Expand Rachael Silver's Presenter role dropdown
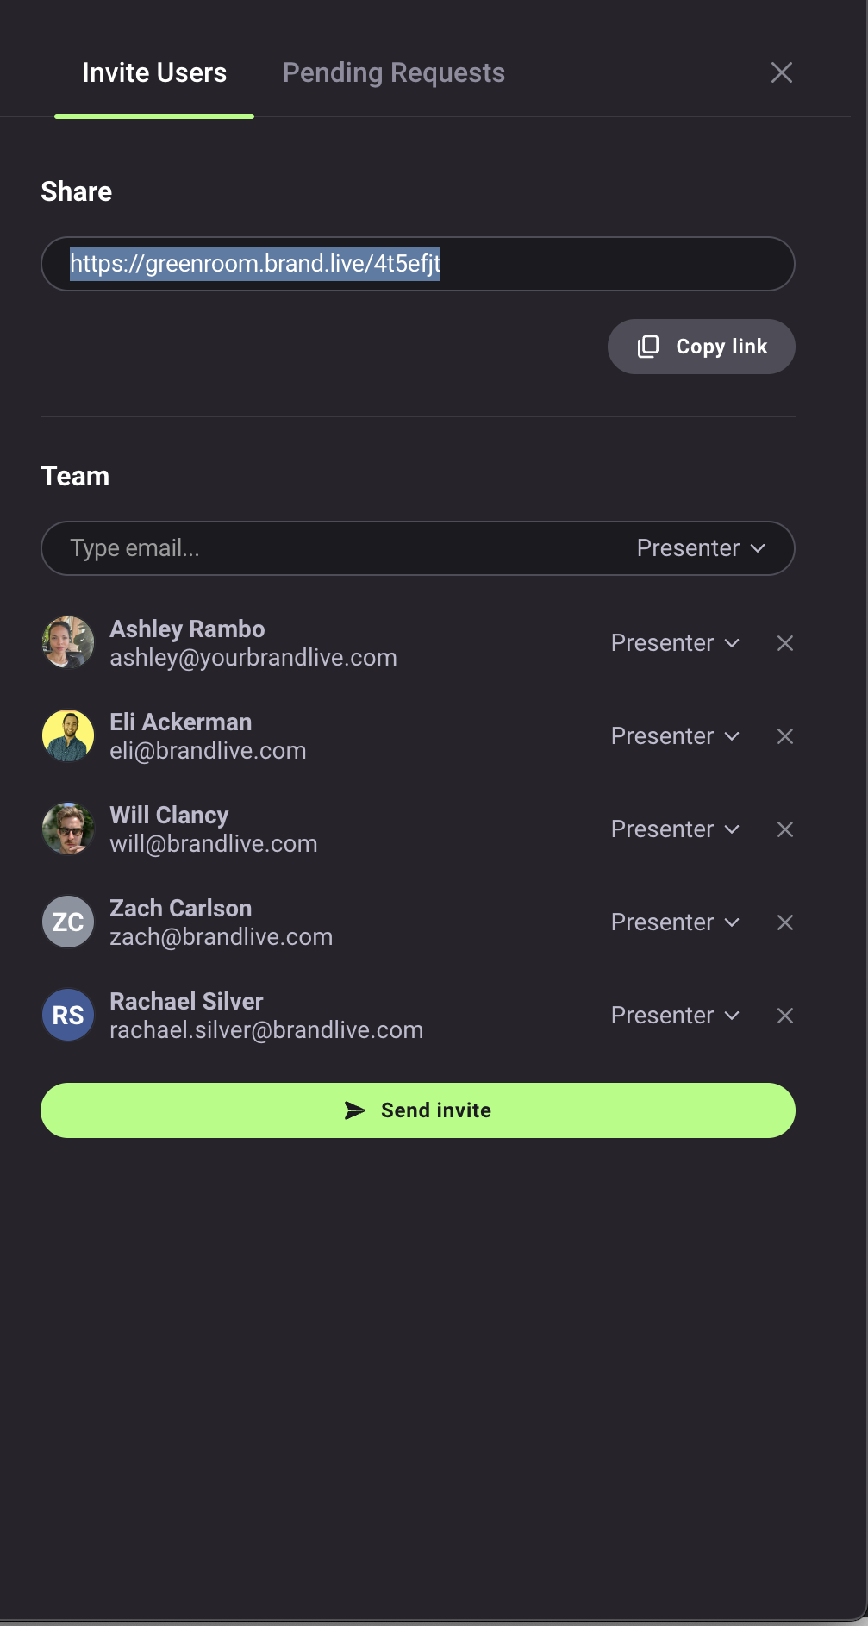 pyautogui.click(x=675, y=1016)
